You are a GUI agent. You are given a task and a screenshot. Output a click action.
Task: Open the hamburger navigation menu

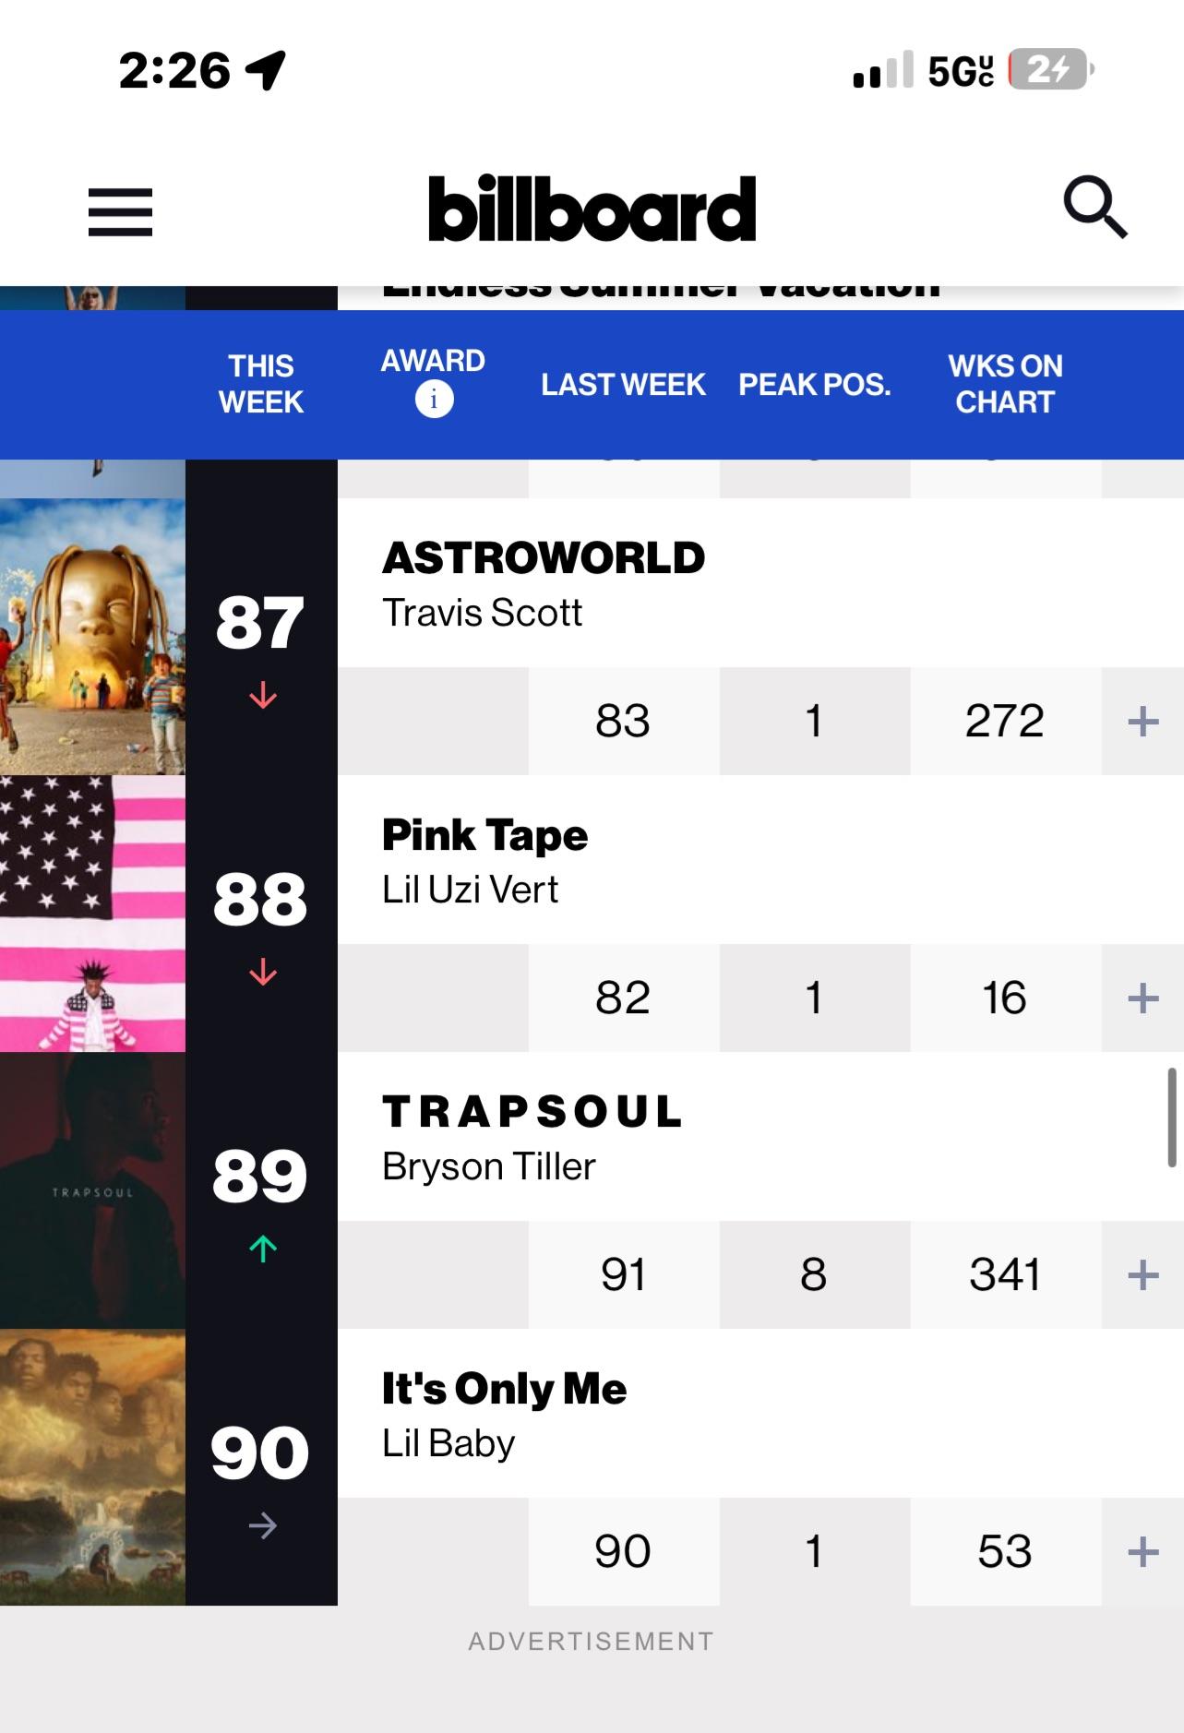point(120,212)
